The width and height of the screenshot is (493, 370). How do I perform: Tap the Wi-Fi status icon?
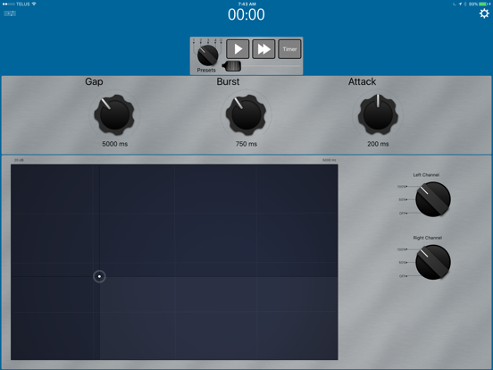[34, 4]
